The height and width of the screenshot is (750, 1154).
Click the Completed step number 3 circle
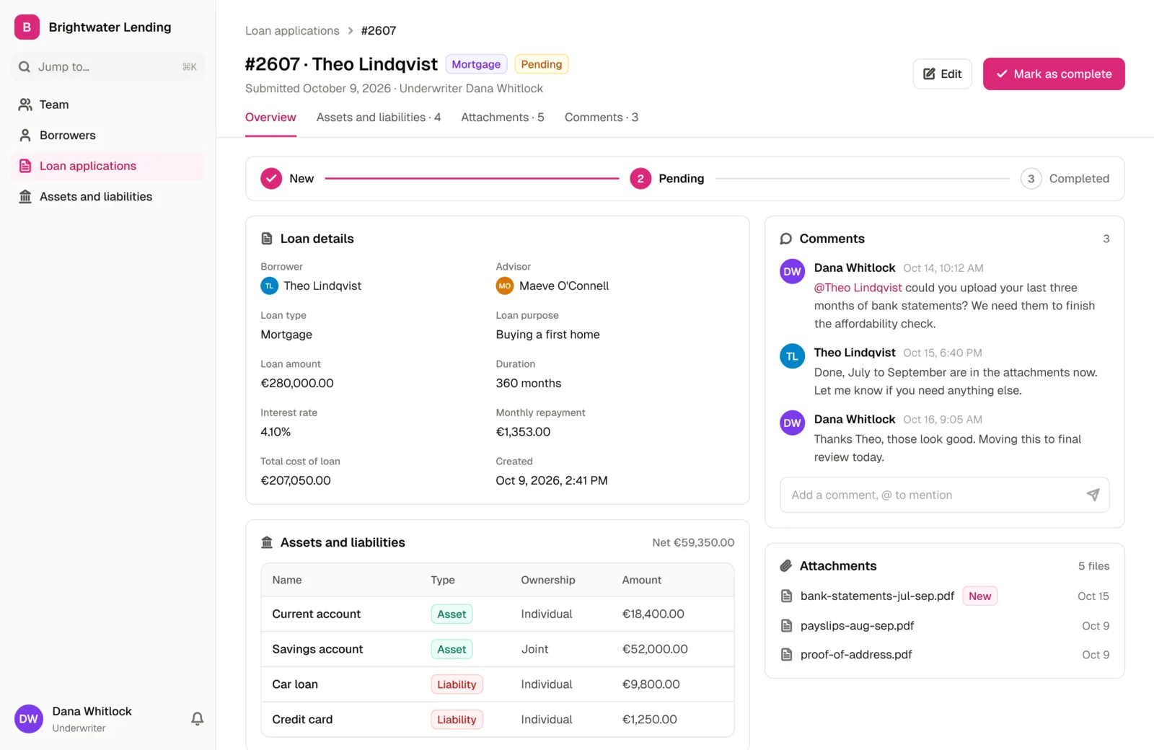[x=1031, y=178]
